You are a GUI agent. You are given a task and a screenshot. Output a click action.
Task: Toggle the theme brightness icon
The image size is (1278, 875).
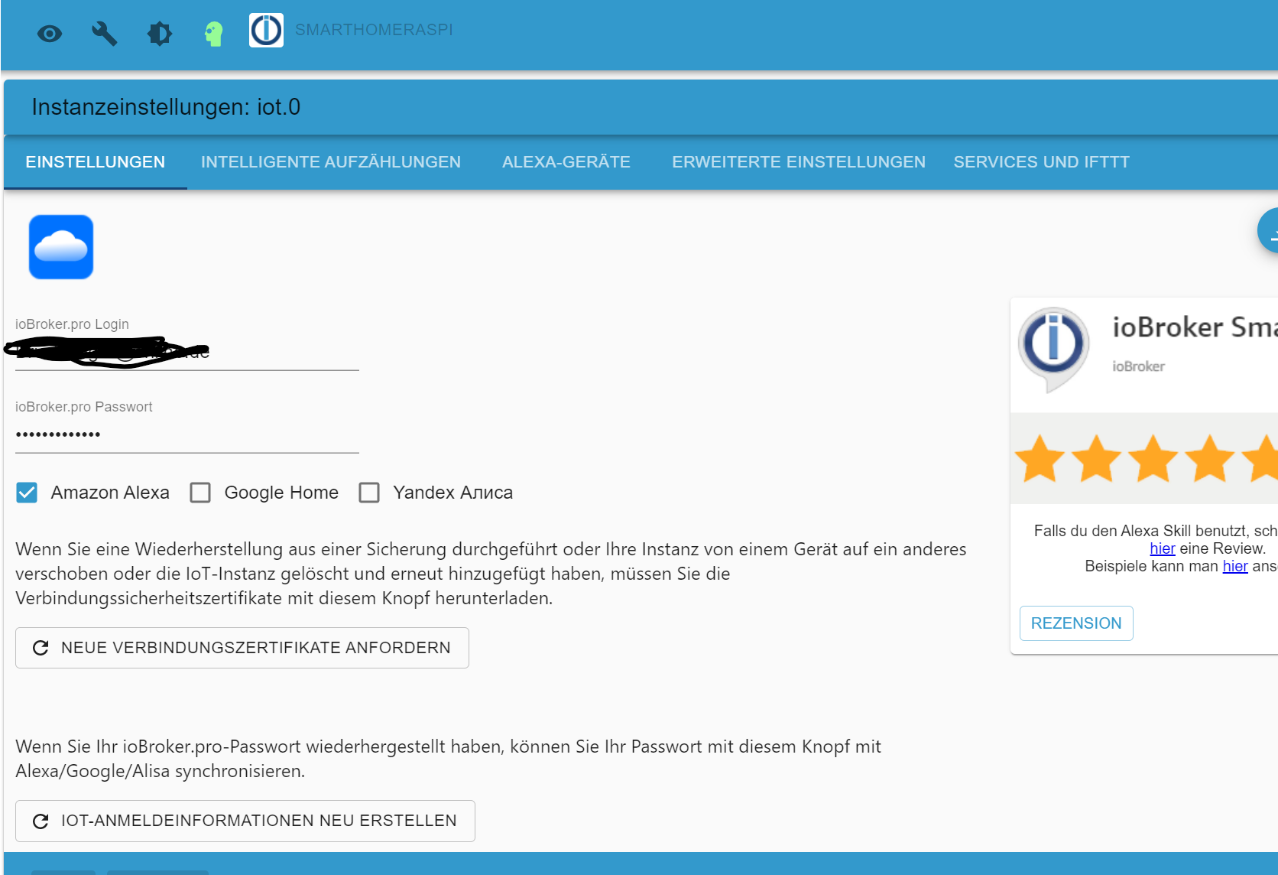pos(160,34)
